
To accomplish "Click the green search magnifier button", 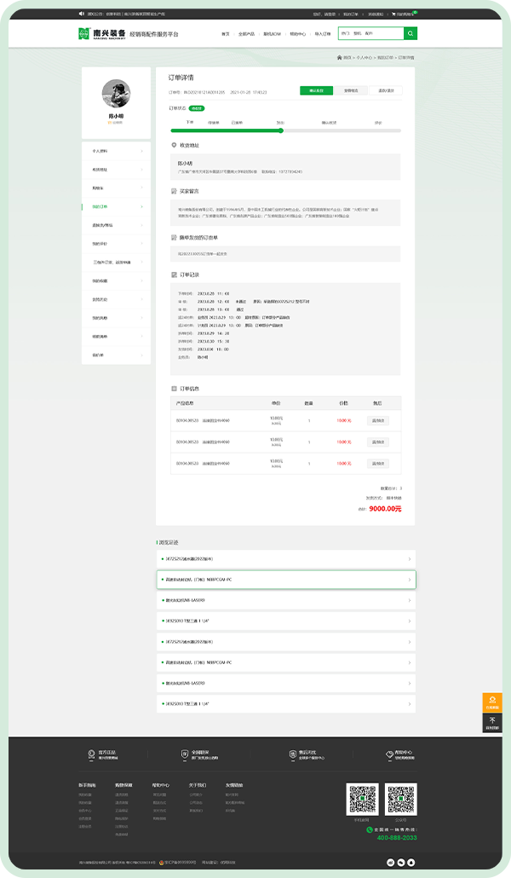I will point(411,34).
